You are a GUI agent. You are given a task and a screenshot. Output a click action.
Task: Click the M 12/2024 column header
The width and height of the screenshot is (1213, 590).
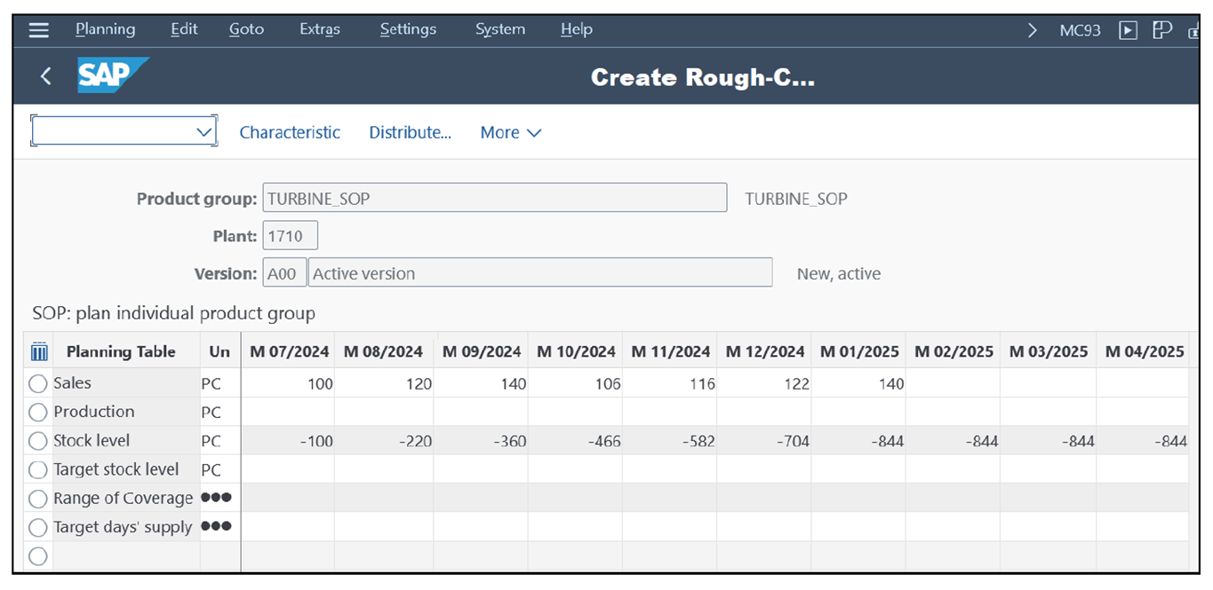(764, 351)
